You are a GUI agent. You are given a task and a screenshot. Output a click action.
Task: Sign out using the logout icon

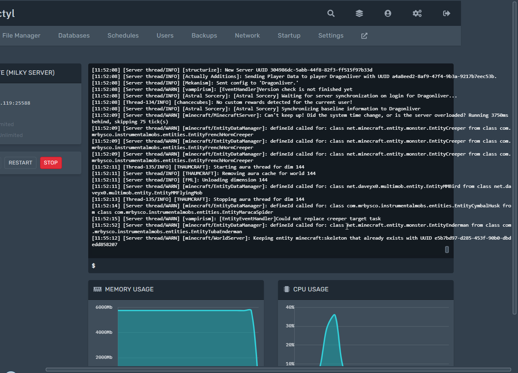[446, 13]
